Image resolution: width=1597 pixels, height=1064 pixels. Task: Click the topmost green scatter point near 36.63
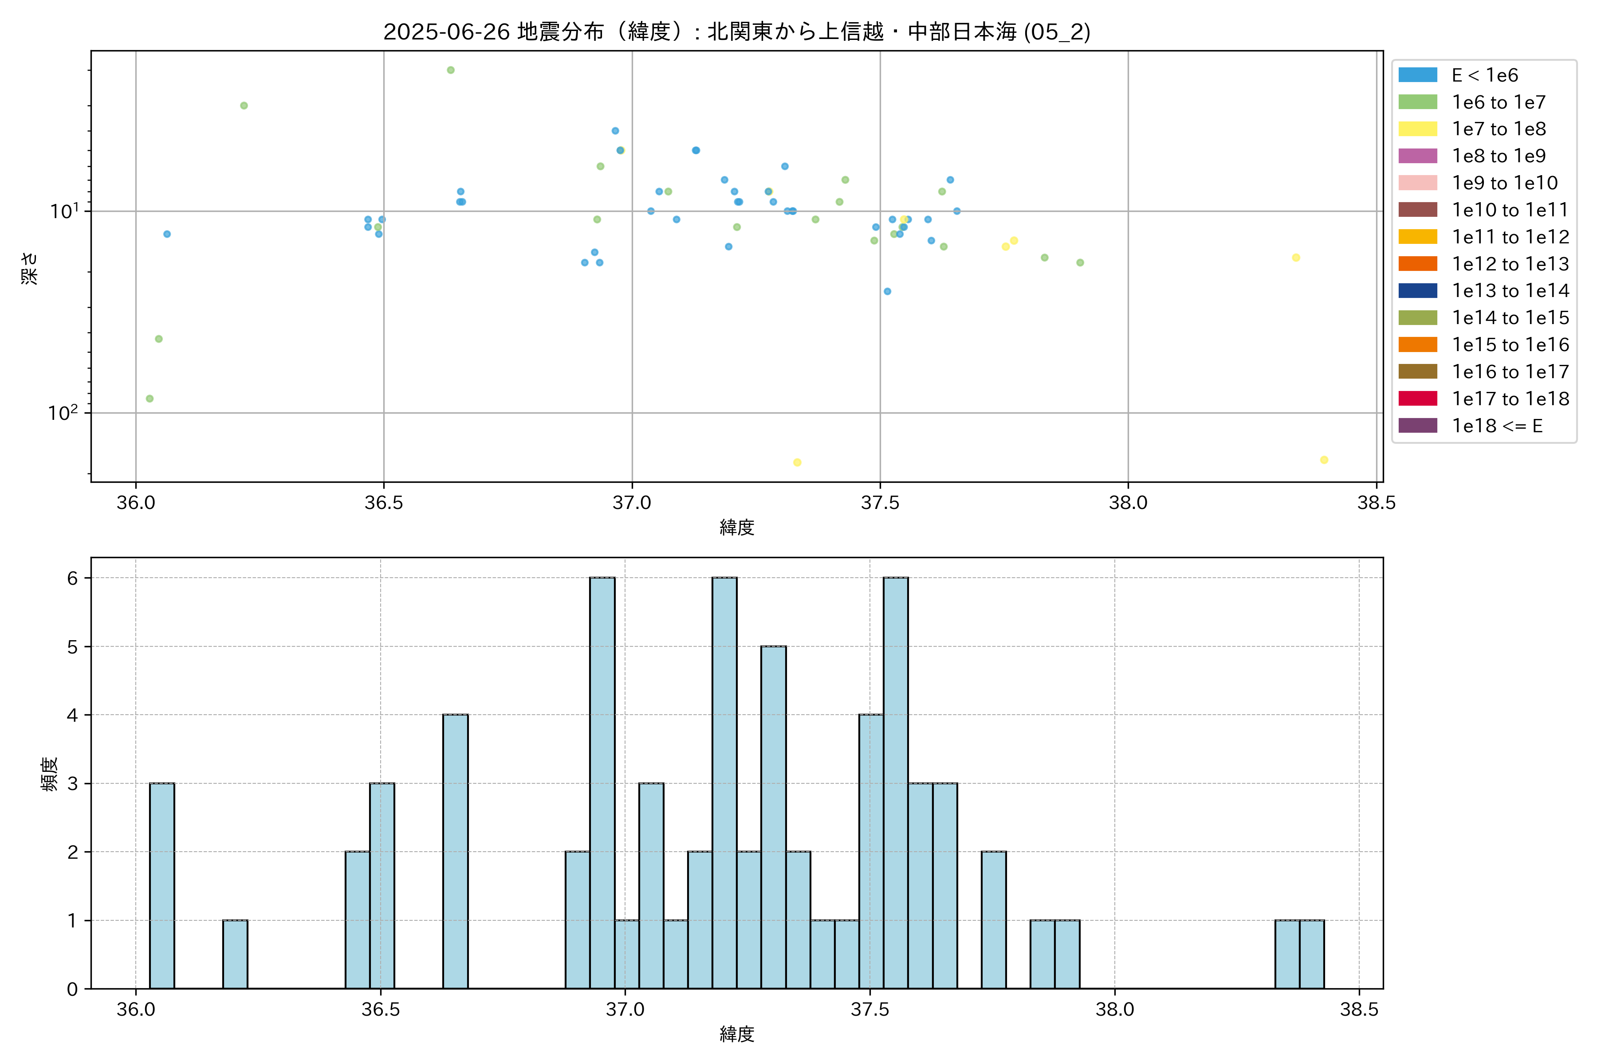[450, 70]
